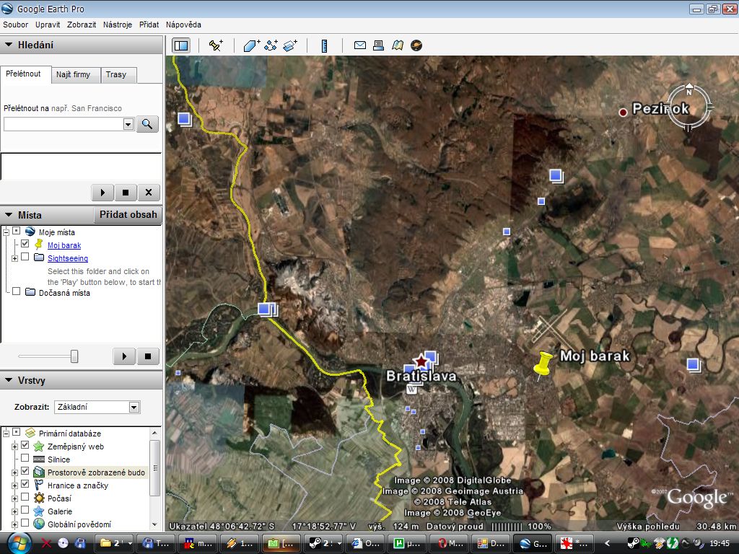Open the Zobrazit menu
Image resolution: width=739 pixels, height=554 pixels.
click(82, 25)
